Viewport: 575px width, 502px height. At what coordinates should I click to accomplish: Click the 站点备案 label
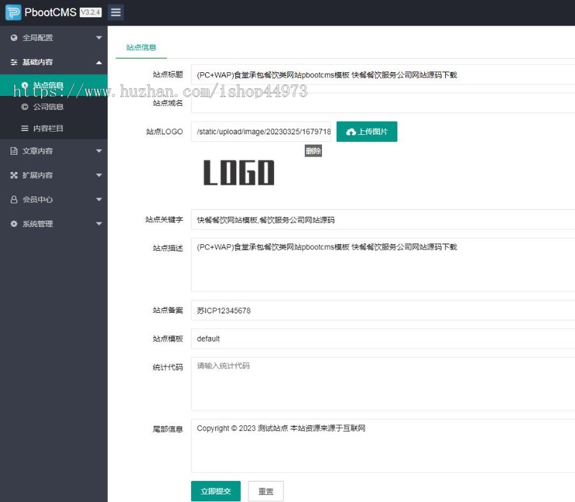coord(167,310)
